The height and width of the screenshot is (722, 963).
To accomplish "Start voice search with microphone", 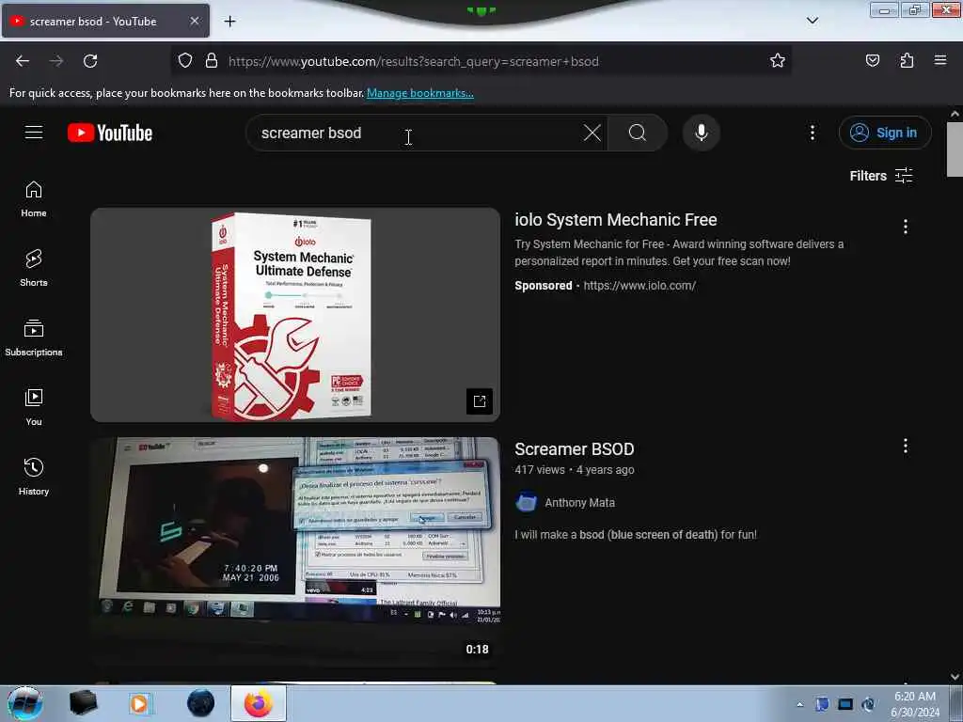I will pyautogui.click(x=701, y=133).
